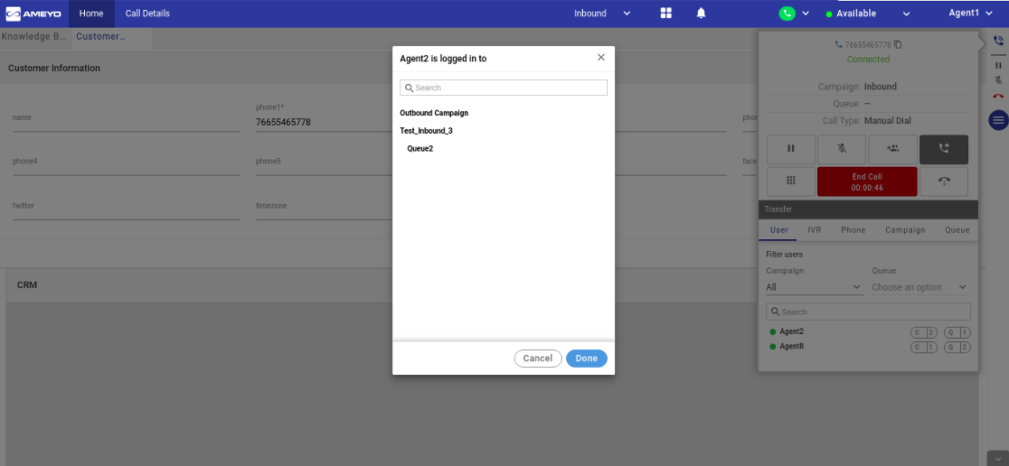Click the green phone status icon

coord(787,14)
